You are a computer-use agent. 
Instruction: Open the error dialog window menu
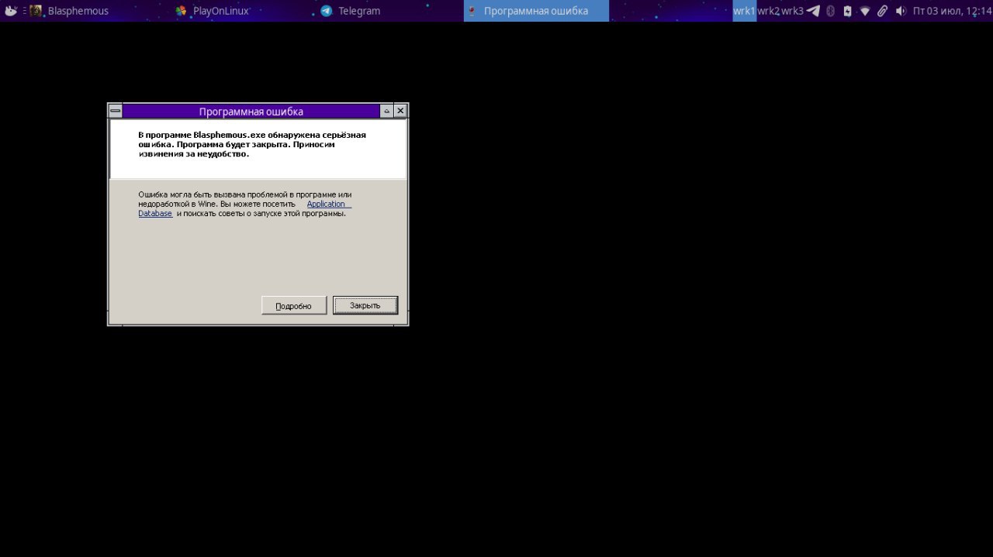[x=116, y=111]
